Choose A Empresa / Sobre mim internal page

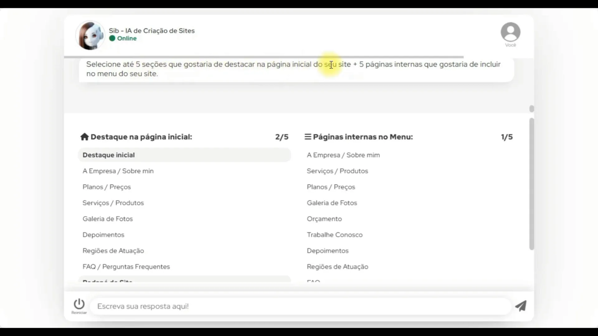pos(343,155)
